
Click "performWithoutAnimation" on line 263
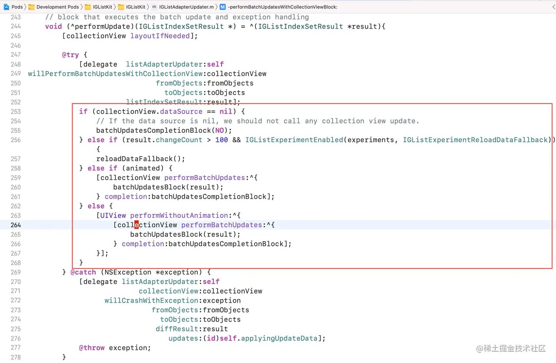[x=179, y=216]
